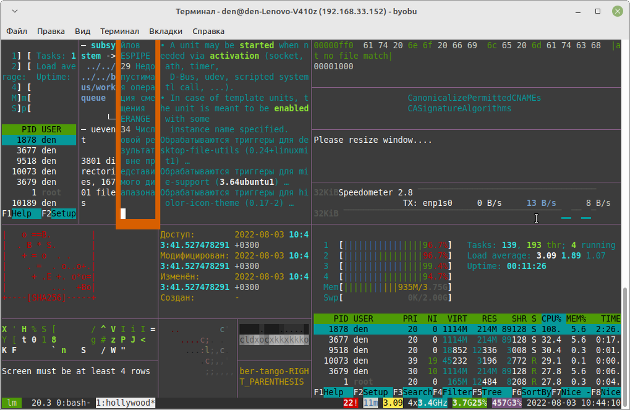
Task: Click the CASignatureAlgorithms line
Action: tap(459, 108)
